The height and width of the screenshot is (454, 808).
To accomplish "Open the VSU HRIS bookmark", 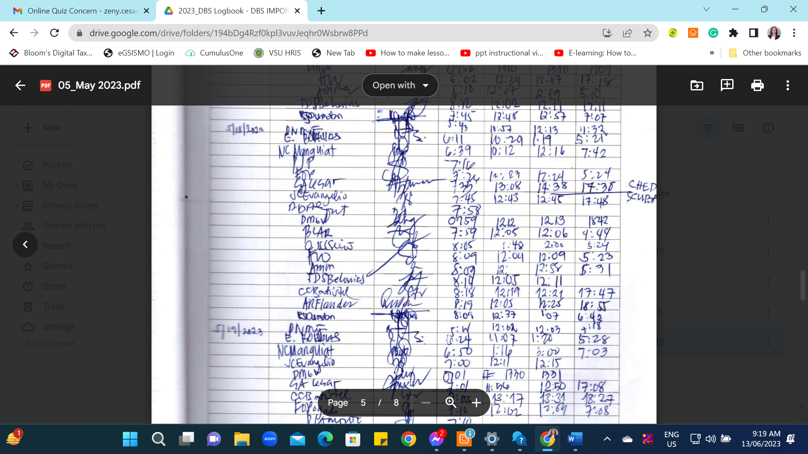I will coord(277,53).
